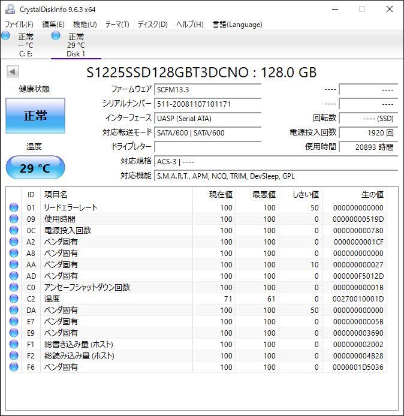Screen dimensions: 404x416
Task: Click the 項目名 column header
Action: (116, 194)
